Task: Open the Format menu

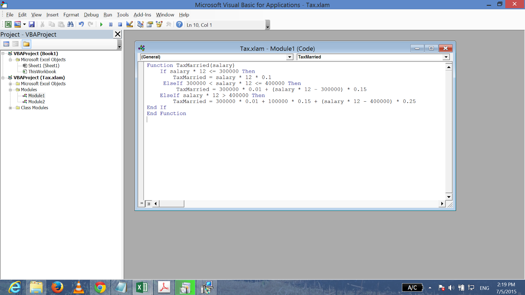Action: [x=71, y=15]
